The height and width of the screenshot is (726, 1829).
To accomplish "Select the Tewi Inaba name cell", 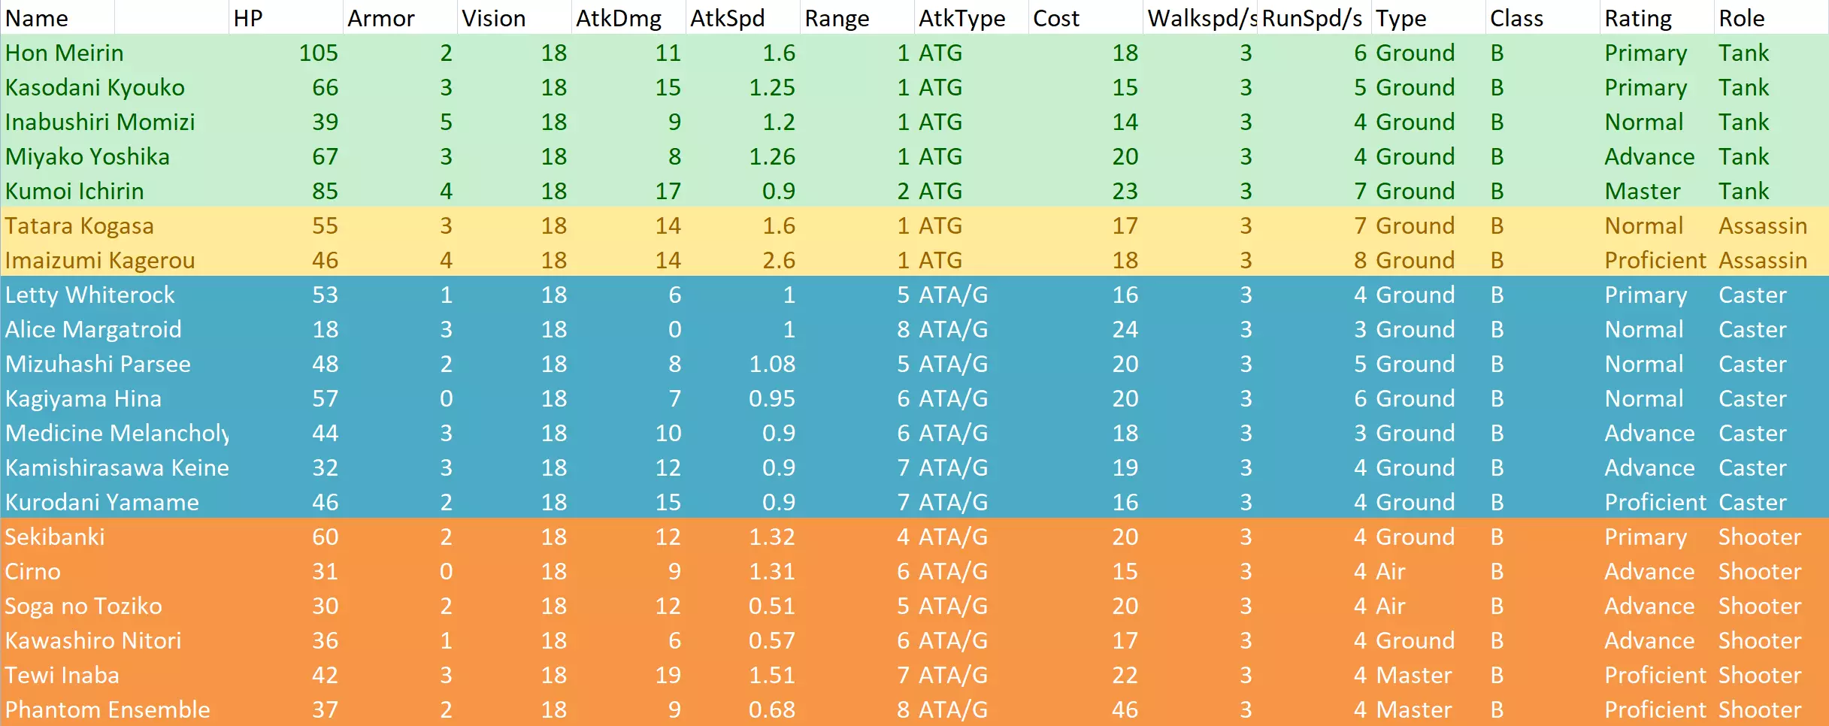I will click(x=62, y=675).
